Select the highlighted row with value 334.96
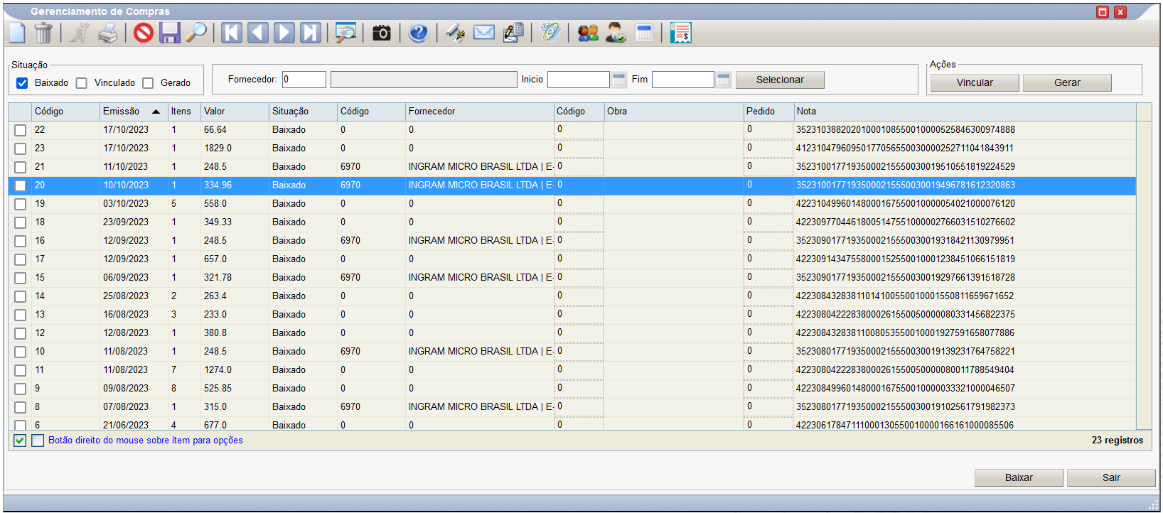Image resolution: width=1163 pixels, height=513 pixels. [x=572, y=185]
